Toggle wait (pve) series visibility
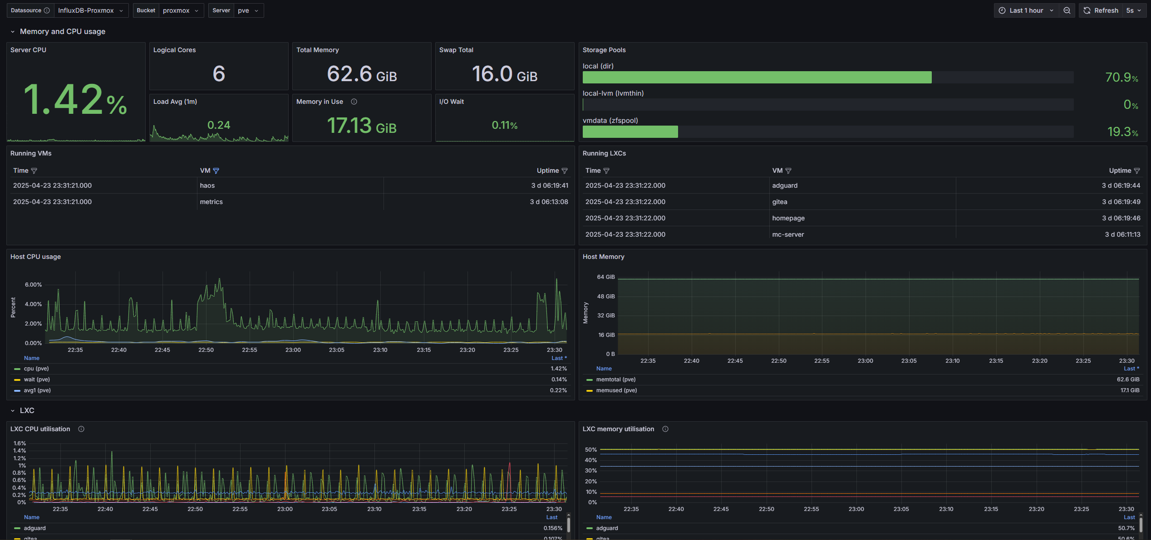The width and height of the screenshot is (1151, 540). (x=37, y=379)
